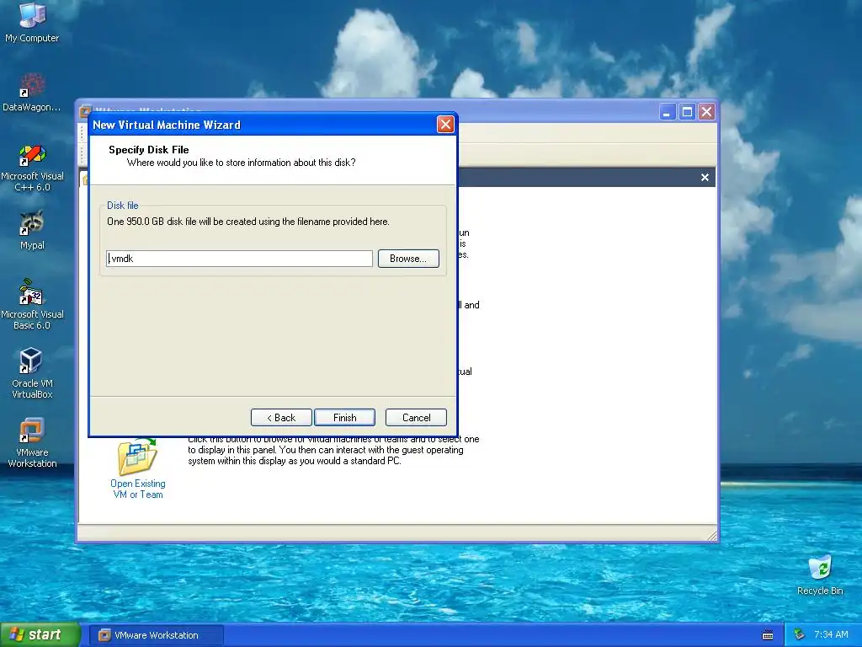Viewport: 862px width, 647px height.
Task: Open the Windows start menu
Action: (x=40, y=635)
